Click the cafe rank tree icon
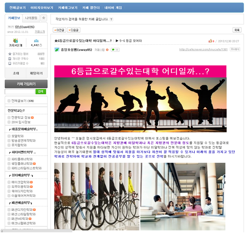251x233 pixels. [x=15, y=41]
